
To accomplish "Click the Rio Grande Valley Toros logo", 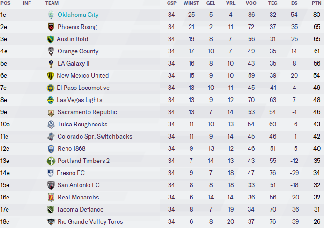I will pos(51,222).
